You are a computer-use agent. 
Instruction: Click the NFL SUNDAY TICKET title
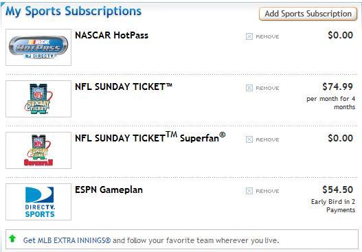pyautogui.click(x=124, y=87)
